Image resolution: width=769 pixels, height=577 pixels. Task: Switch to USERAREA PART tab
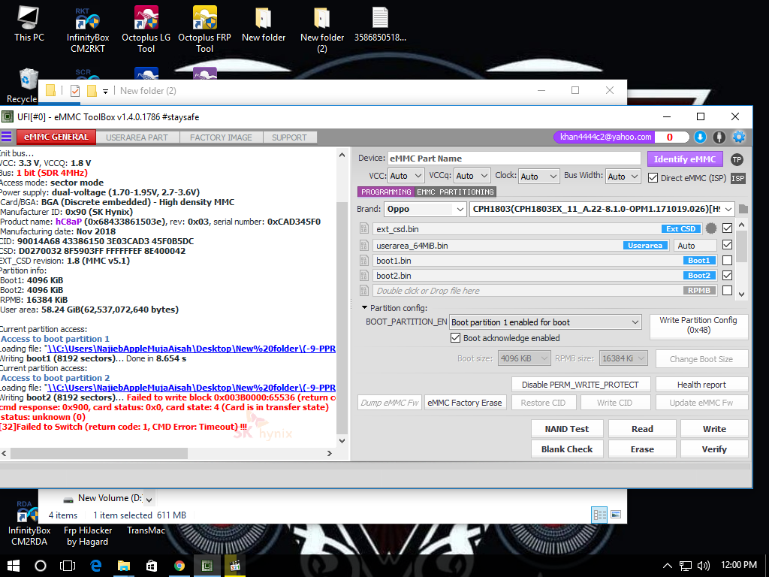(x=137, y=137)
